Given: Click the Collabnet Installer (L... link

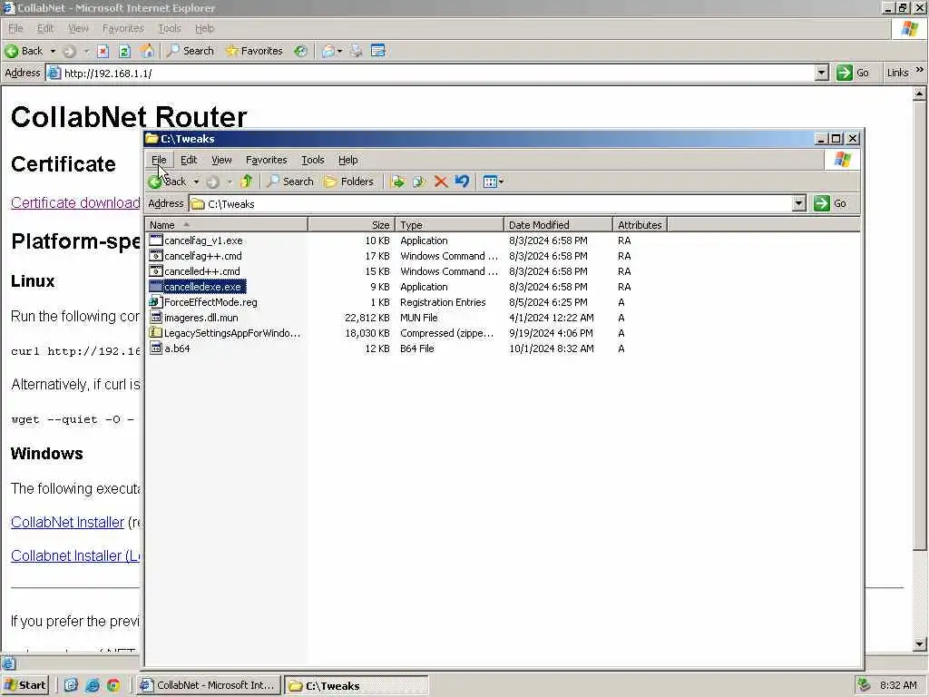Looking at the screenshot, I should (x=75, y=556).
